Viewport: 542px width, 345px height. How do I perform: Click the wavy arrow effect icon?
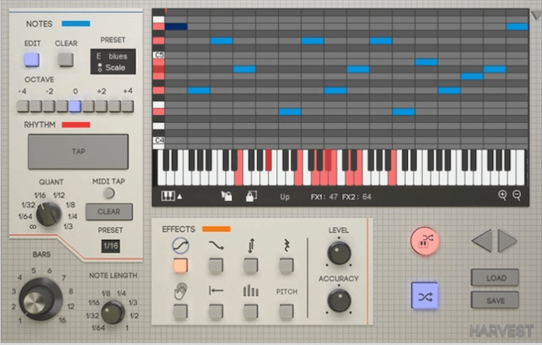(216, 245)
